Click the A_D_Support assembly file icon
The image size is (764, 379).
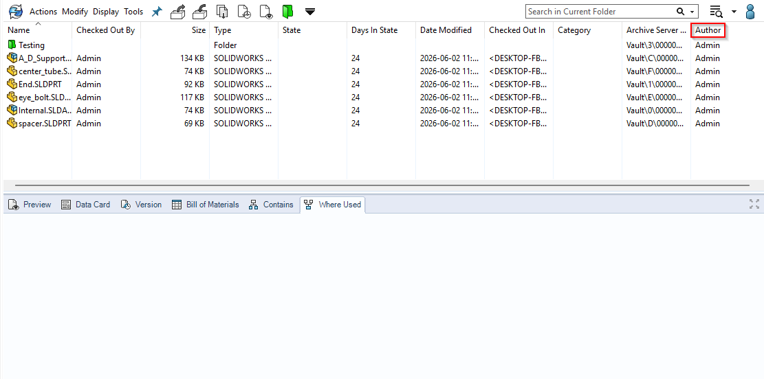[12, 58]
